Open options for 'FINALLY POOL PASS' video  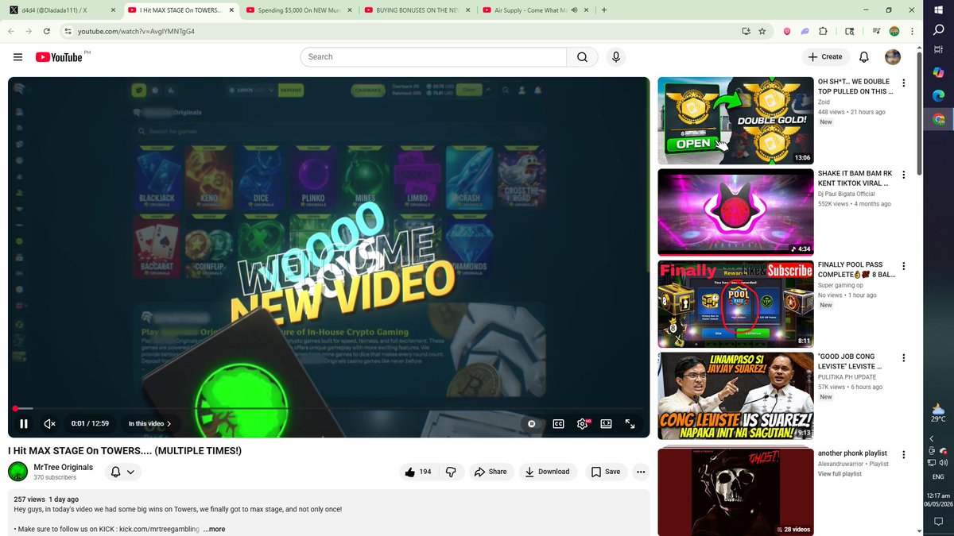tap(903, 266)
